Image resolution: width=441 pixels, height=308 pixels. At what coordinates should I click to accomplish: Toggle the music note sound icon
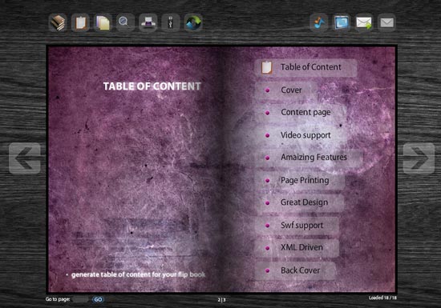tap(319, 22)
